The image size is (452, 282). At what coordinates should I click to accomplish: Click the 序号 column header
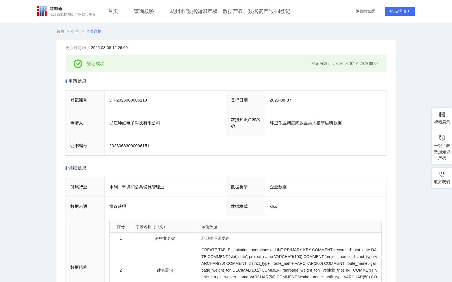[121, 227]
